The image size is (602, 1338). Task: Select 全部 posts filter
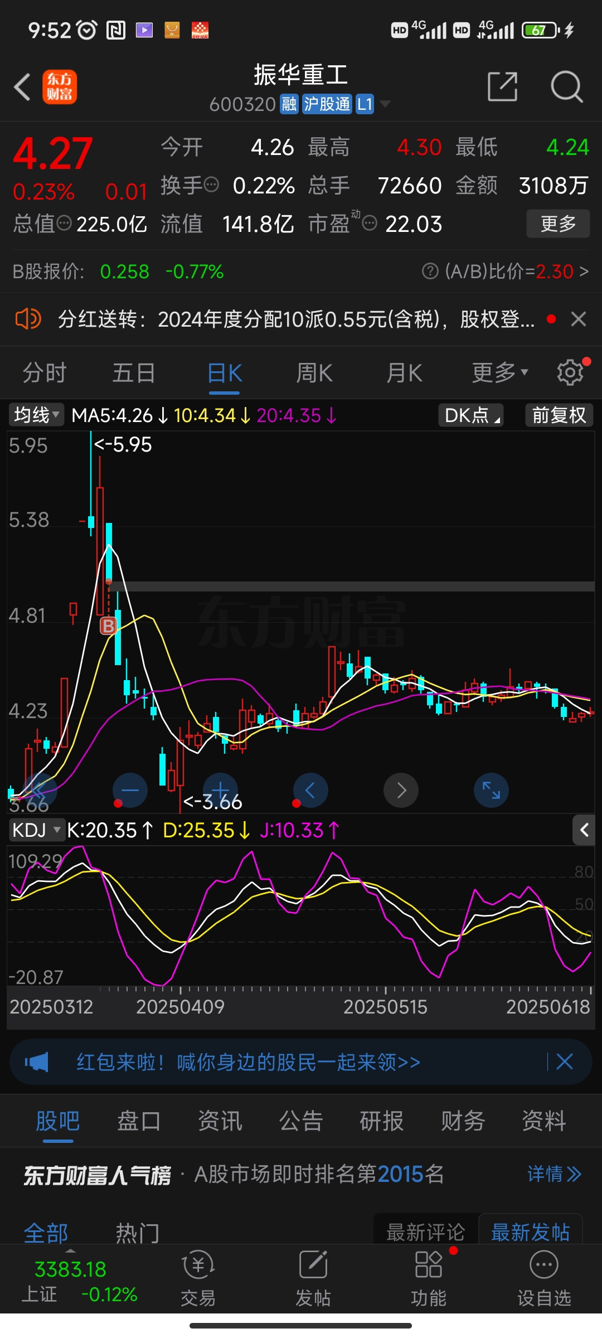coord(46,1232)
